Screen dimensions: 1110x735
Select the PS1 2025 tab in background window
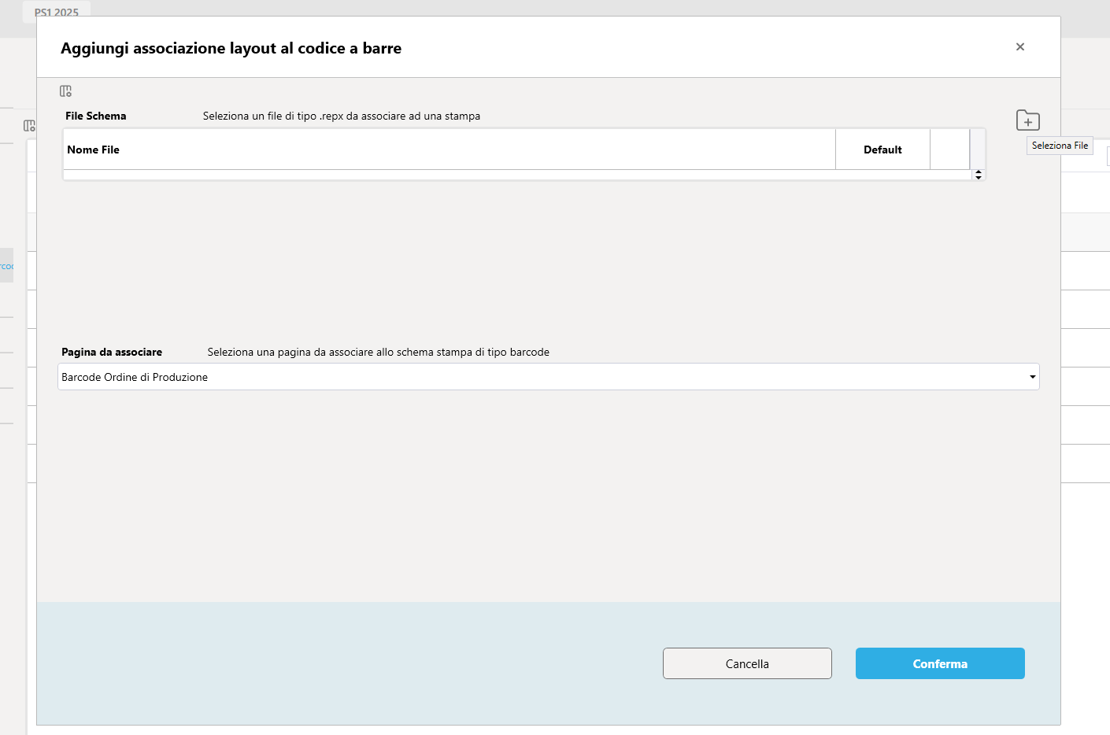(57, 13)
